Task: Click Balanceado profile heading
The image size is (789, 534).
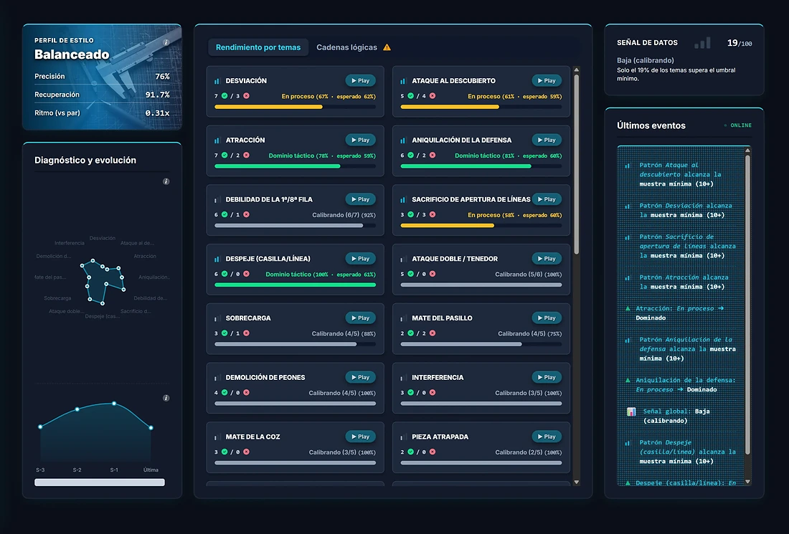Action: point(72,54)
